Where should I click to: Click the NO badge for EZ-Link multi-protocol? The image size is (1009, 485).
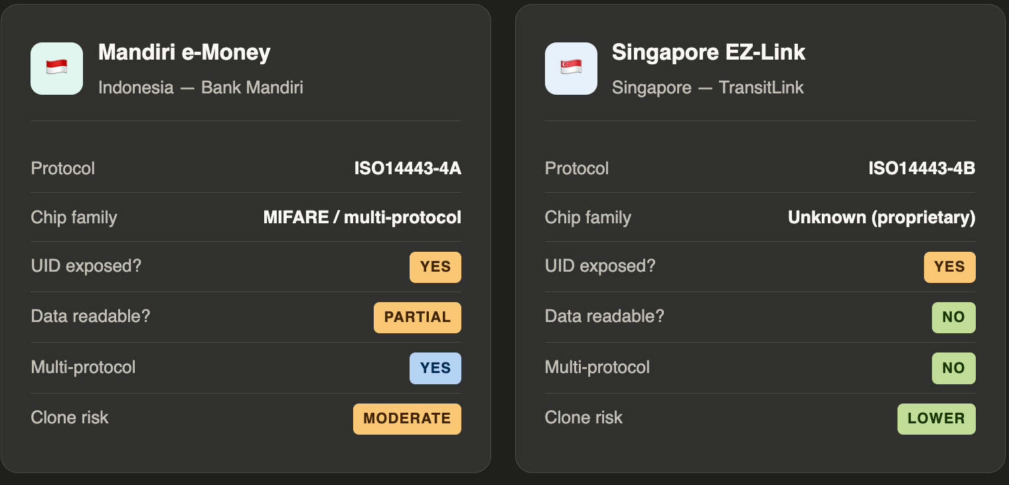954,368
